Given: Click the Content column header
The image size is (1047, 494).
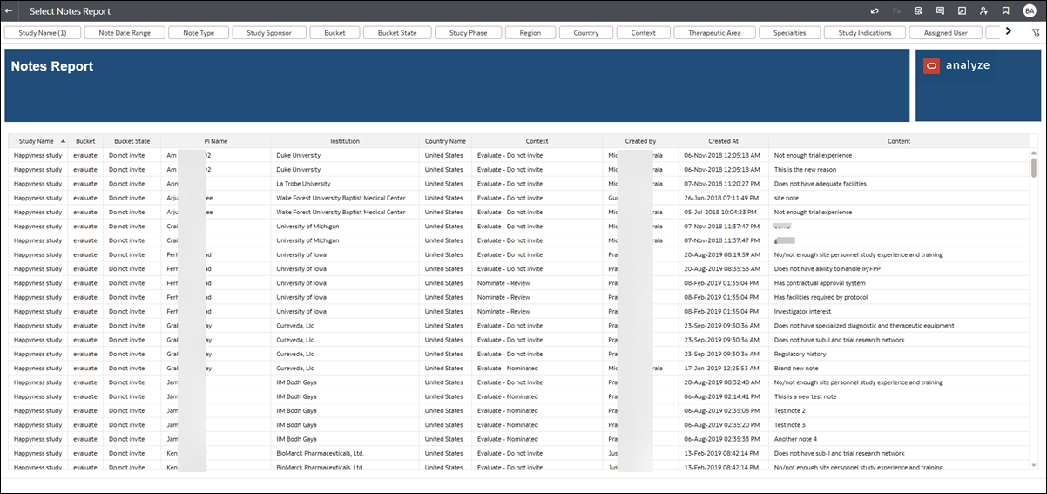Looking at the screenshot, I should pyautogui.click(x=899, y=141).
